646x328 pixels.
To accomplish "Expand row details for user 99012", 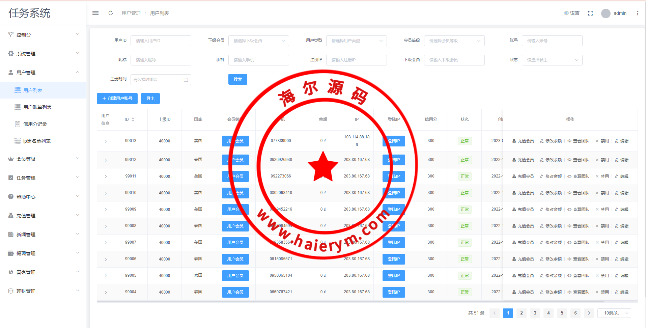I will click(106, 160).
